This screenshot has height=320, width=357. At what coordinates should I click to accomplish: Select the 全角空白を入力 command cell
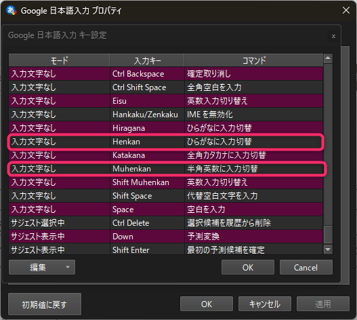253,87
